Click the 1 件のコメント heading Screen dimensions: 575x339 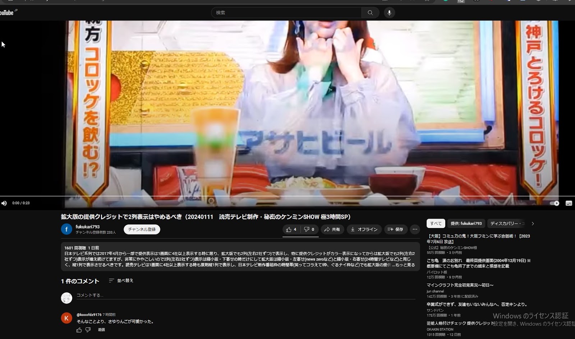coord(80,281)
